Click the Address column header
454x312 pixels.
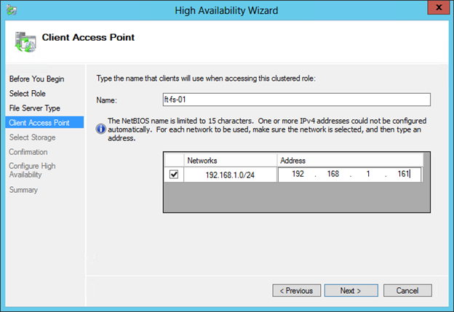350,160
